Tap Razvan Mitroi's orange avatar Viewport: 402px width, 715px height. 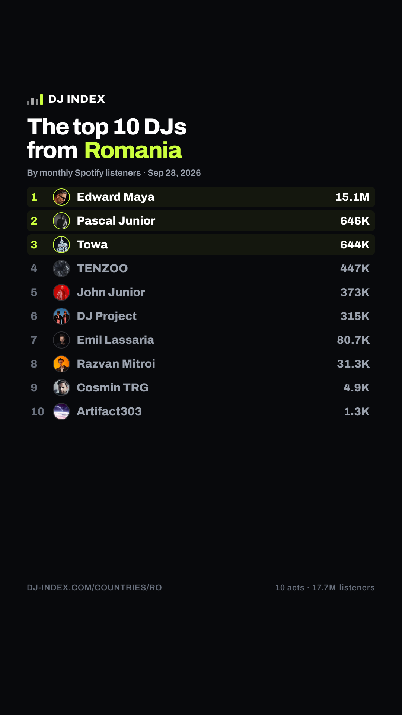tap(61, 364)
